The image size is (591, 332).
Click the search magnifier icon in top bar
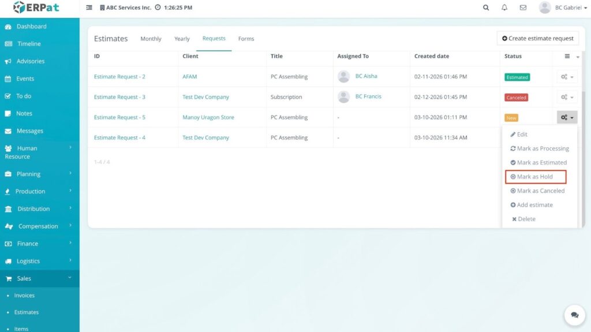(x=486, y=8)
